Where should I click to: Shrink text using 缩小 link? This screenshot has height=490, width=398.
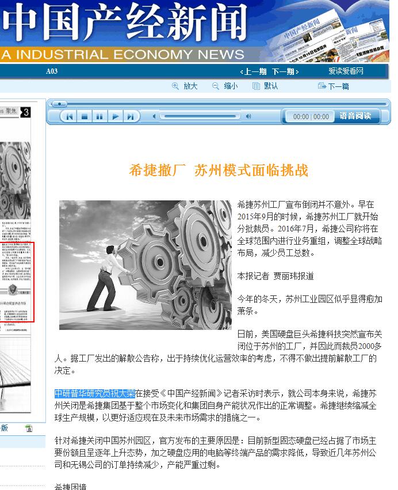pyautogui.click(x=231, y=86)
